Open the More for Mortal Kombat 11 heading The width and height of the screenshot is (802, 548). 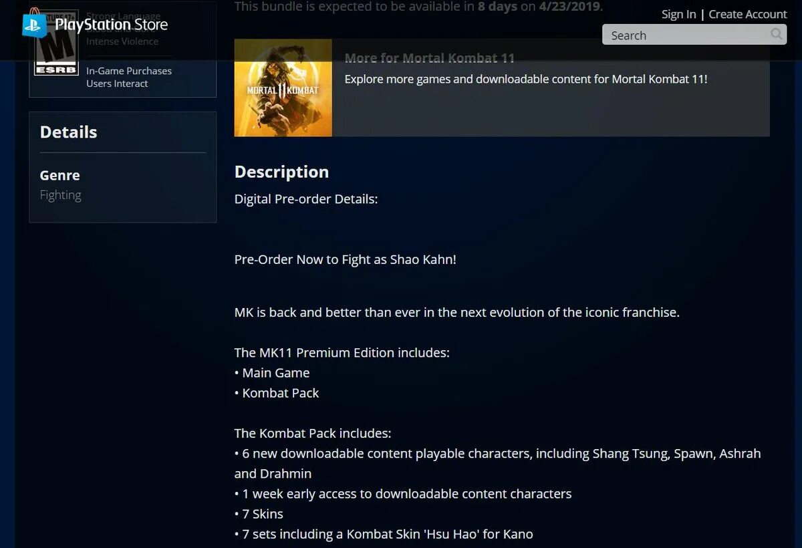430,58
